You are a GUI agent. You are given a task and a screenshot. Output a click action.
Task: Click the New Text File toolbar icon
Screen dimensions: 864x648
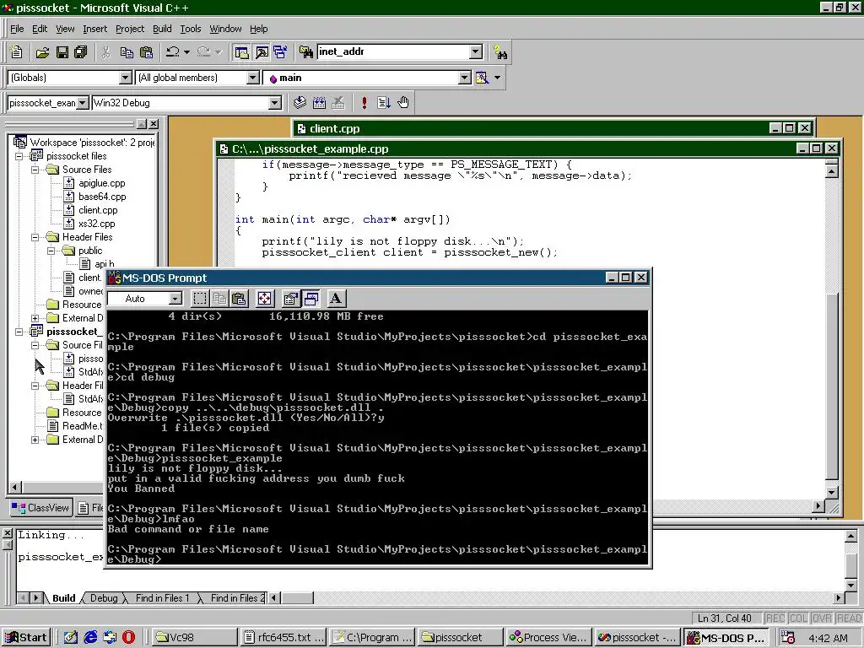point(17,51)
